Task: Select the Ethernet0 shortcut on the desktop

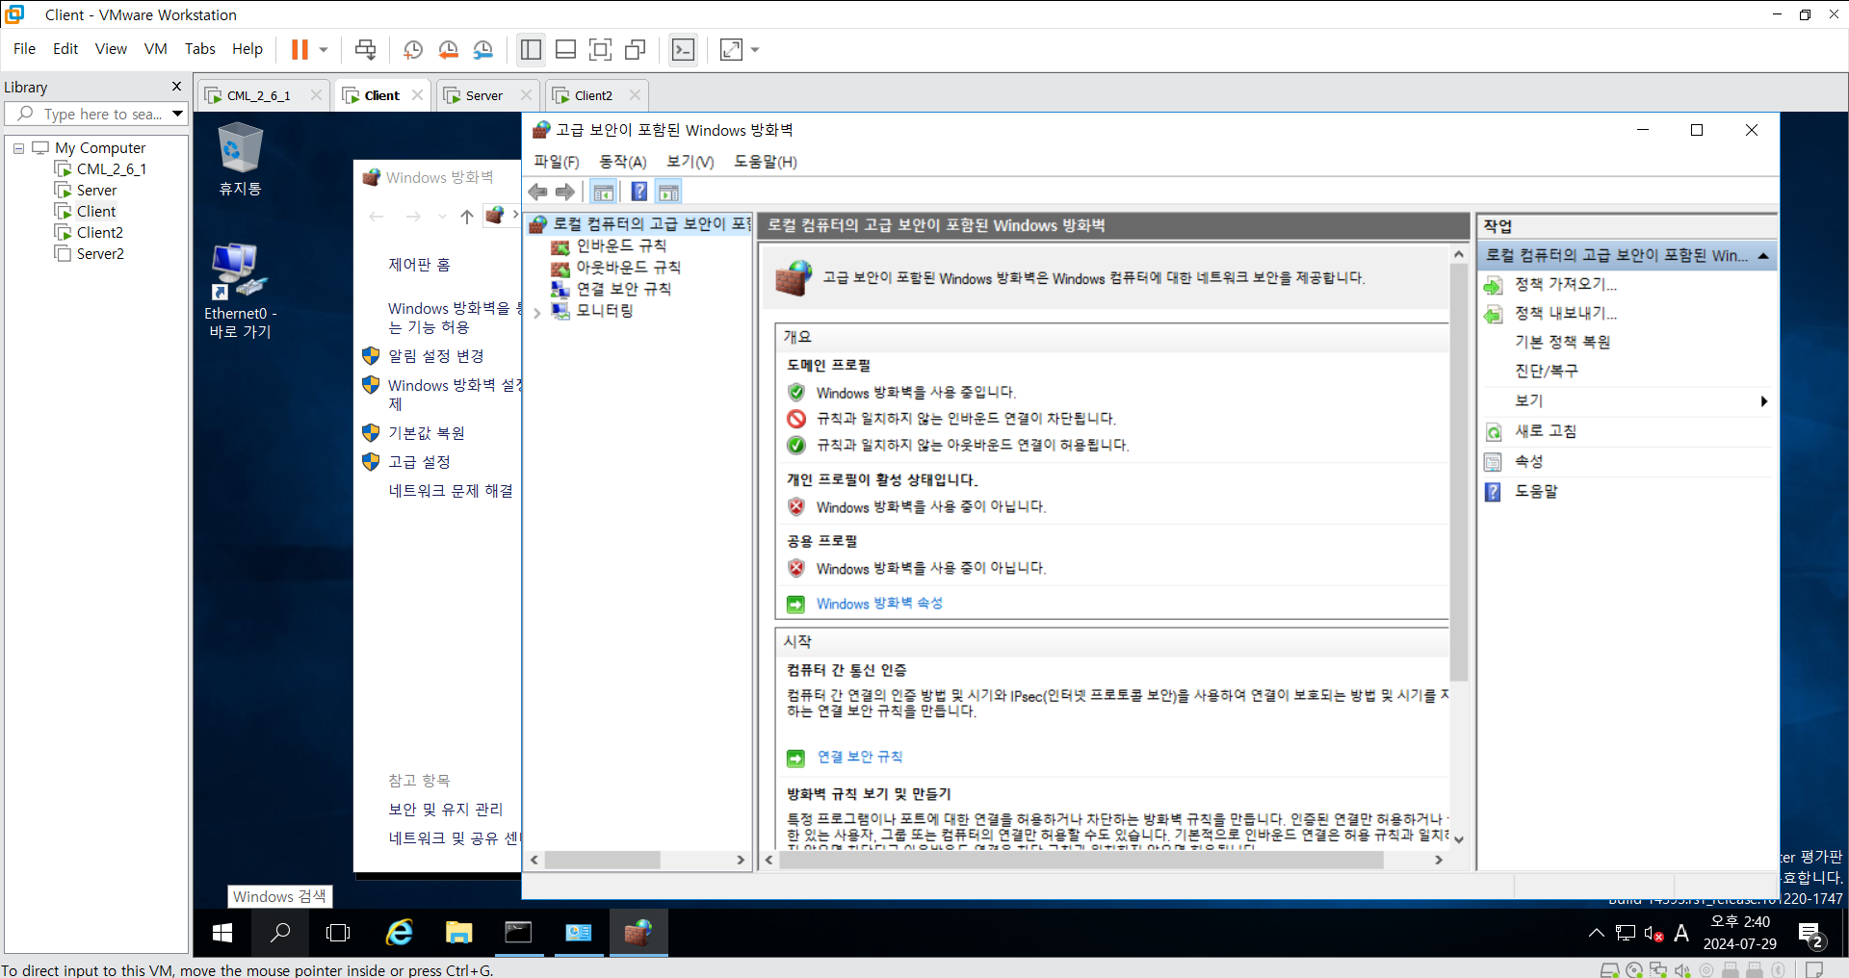Action: point(240,291)
